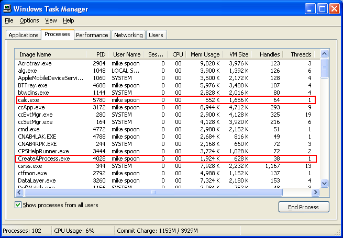The width and height of the screenshot is (343, 238).
Task: Switch to the Applications tab
Action: [x=24, y=35]
